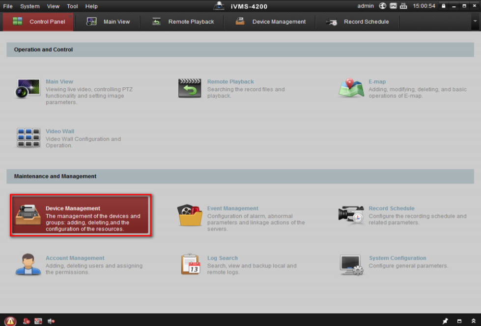This screenshot has width=481, height=326.
Task: Click the CPU usage icon
Action: point(393,6)
